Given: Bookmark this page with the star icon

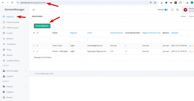Looking at the screenshot, I should pyautogui.click(x=155, y=3).
